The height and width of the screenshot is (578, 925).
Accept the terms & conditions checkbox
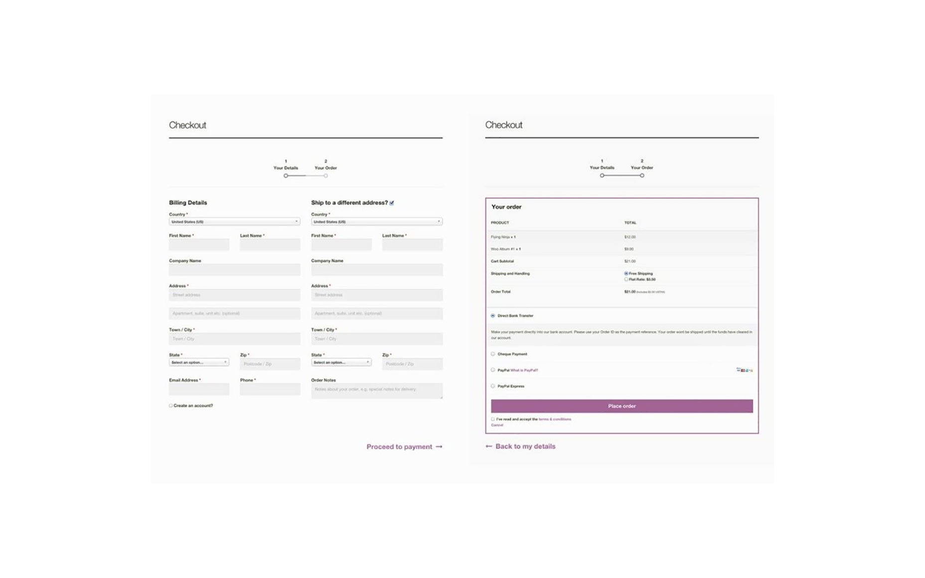coord(493,419)
